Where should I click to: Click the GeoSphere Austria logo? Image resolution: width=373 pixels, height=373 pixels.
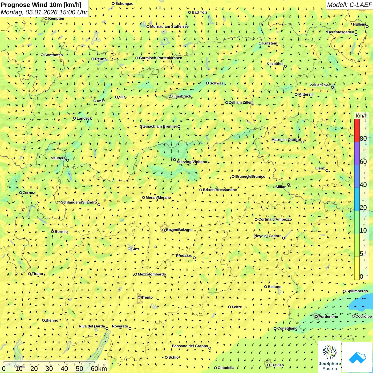(330, 357)
